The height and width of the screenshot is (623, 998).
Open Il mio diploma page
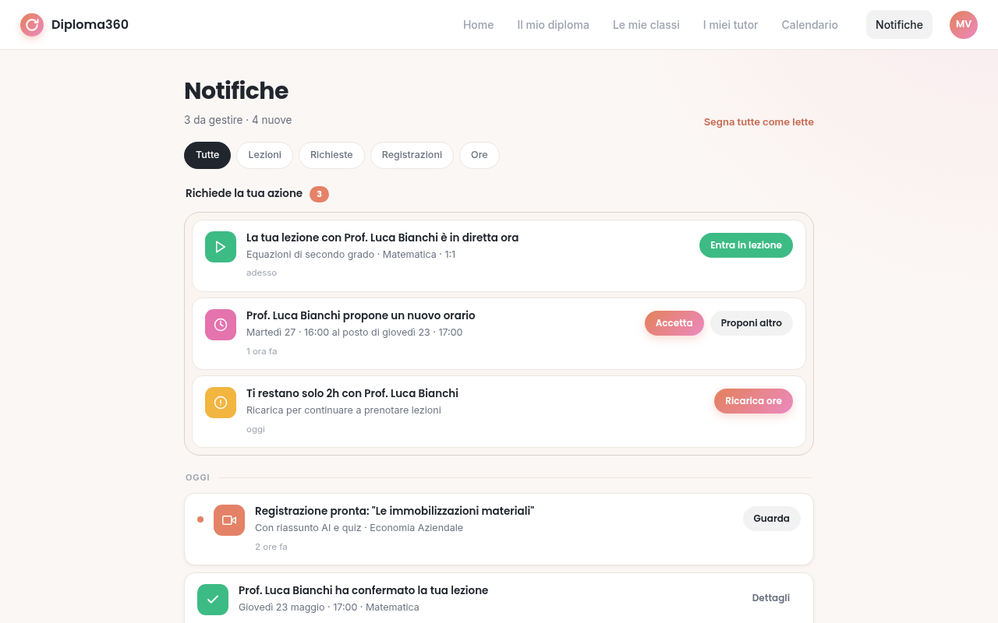[x=553, y=25]
